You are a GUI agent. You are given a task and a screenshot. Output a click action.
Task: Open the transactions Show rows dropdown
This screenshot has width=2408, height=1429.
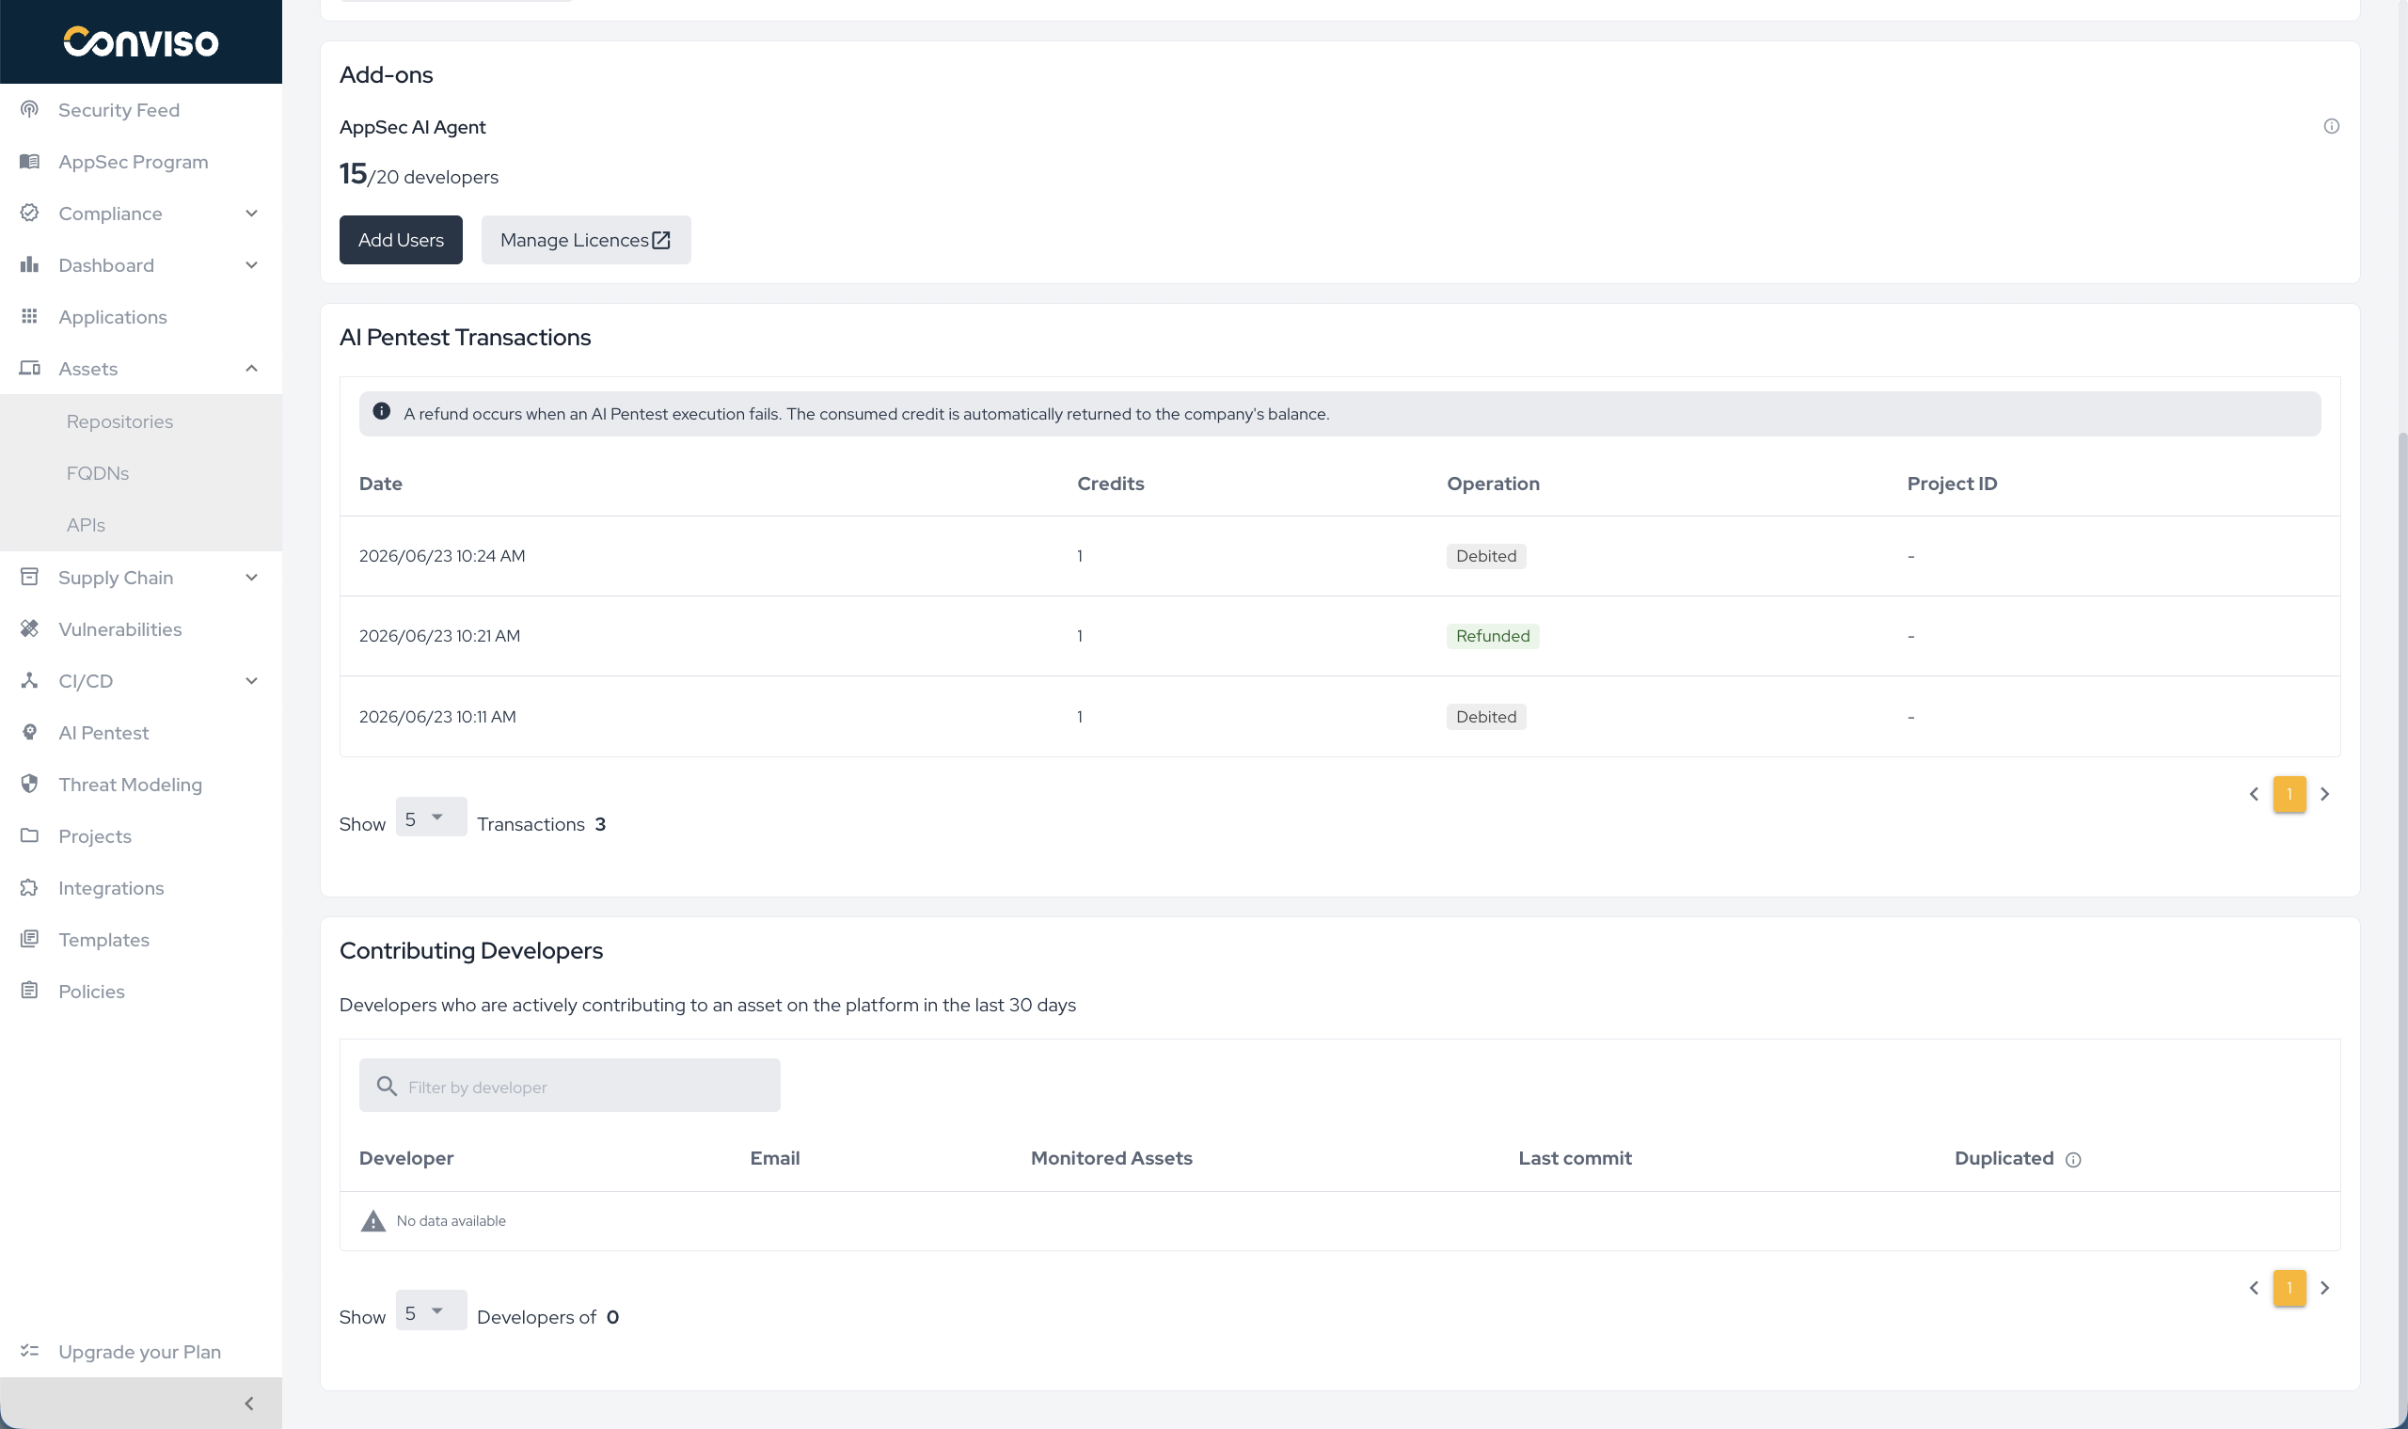[432, 818]
